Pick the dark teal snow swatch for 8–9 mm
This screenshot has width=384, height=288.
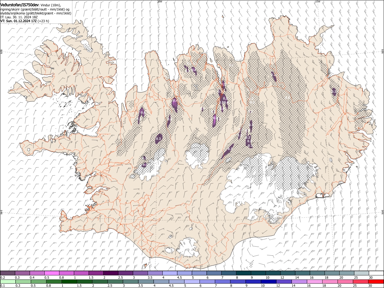click(243, 273)
